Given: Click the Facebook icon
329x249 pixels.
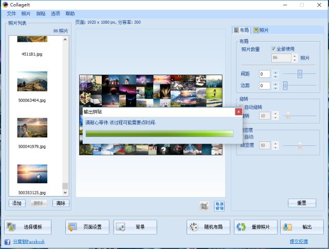Looking at the screenshot, I should tap(7, 242).
